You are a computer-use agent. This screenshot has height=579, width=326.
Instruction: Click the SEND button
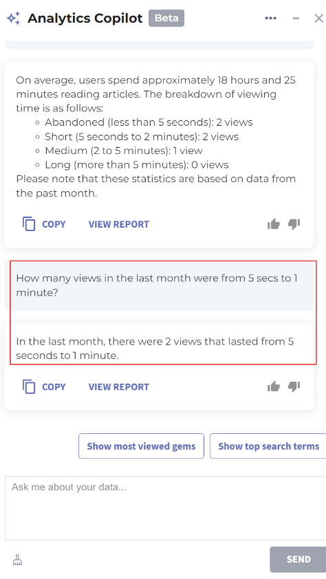pos(298,559)
